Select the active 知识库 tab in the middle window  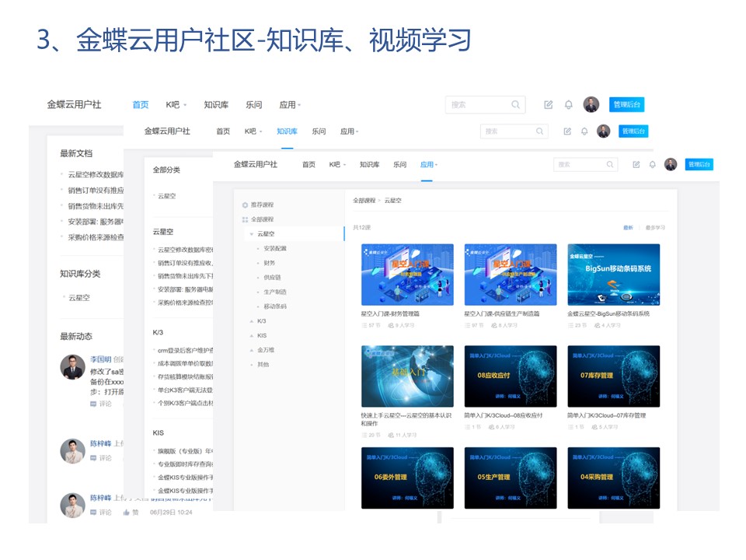click(x=287, y=131)
